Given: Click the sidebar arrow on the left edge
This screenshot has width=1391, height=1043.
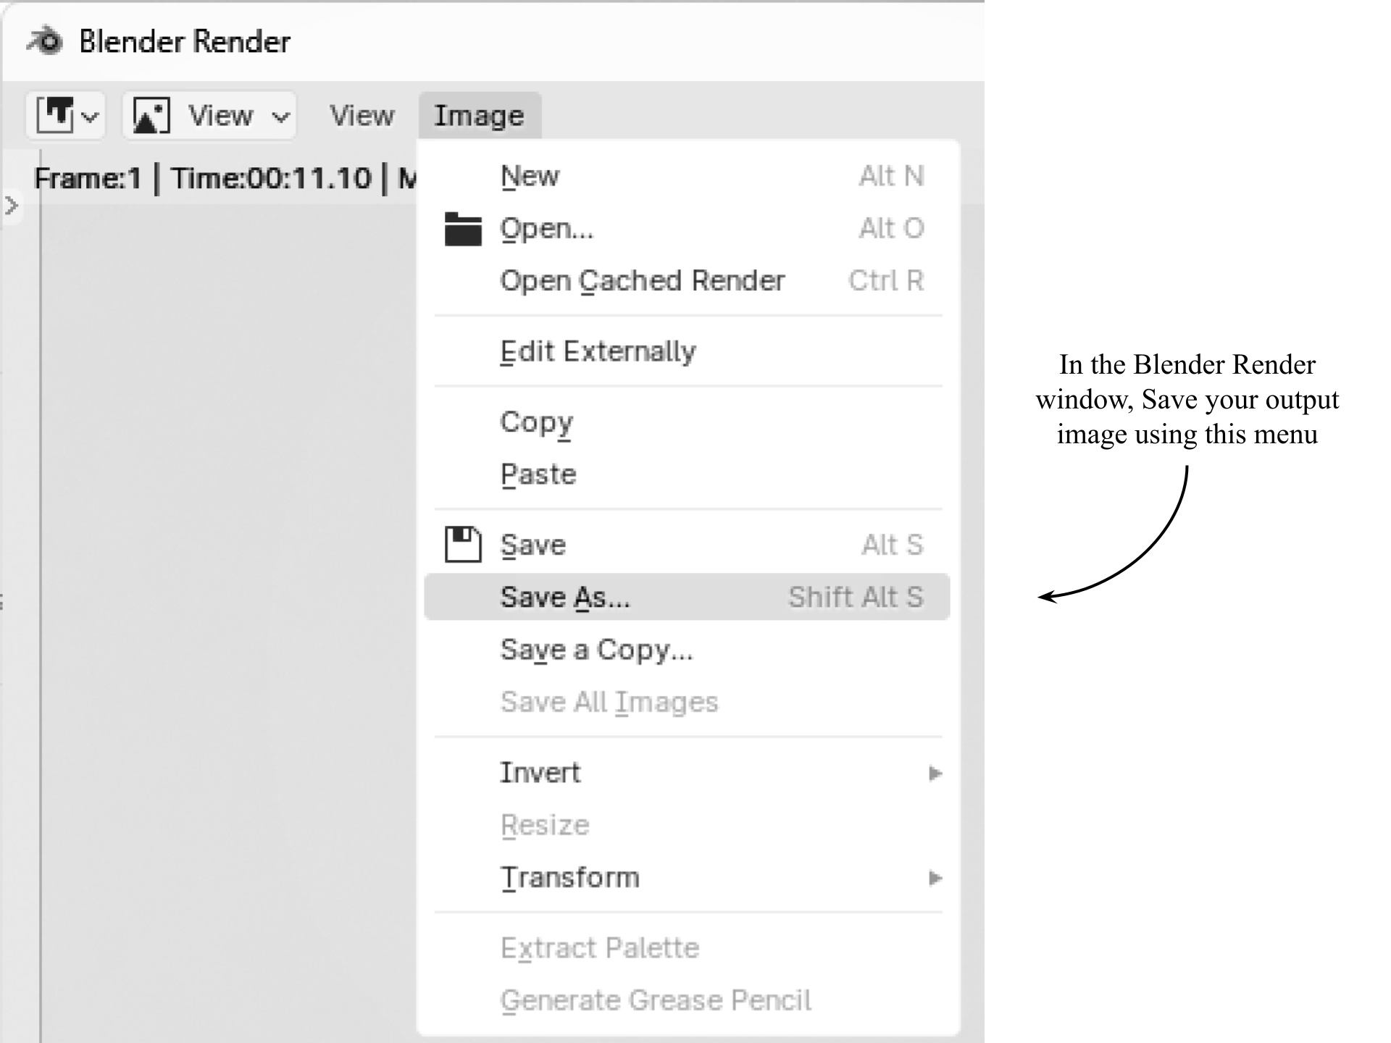Looking at the screenshot, I should click(10, 205).
